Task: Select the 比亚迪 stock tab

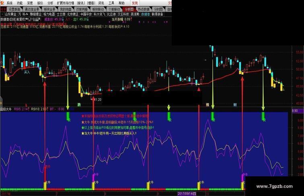Action: 111,14
